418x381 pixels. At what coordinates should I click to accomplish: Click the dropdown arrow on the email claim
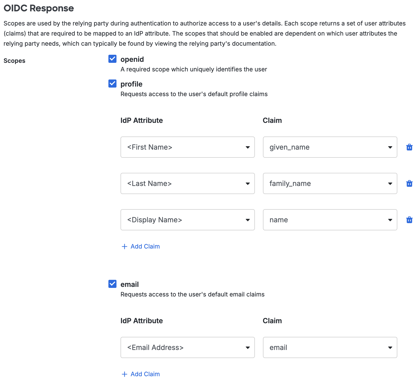coord(390,347)
